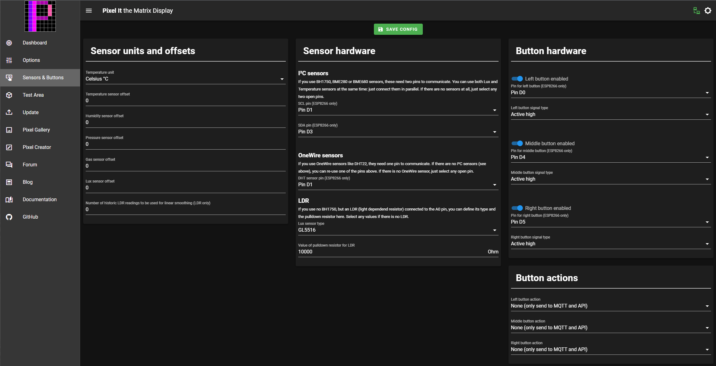
Task: Open the Test Area page
Action: [40, 95]
